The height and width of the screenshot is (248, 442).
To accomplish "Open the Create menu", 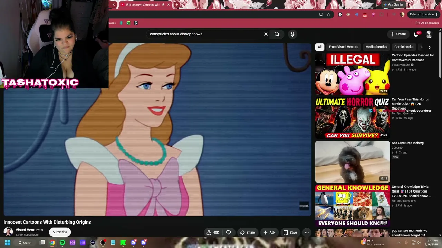I will pyautogui.click(x=398, y=34).
